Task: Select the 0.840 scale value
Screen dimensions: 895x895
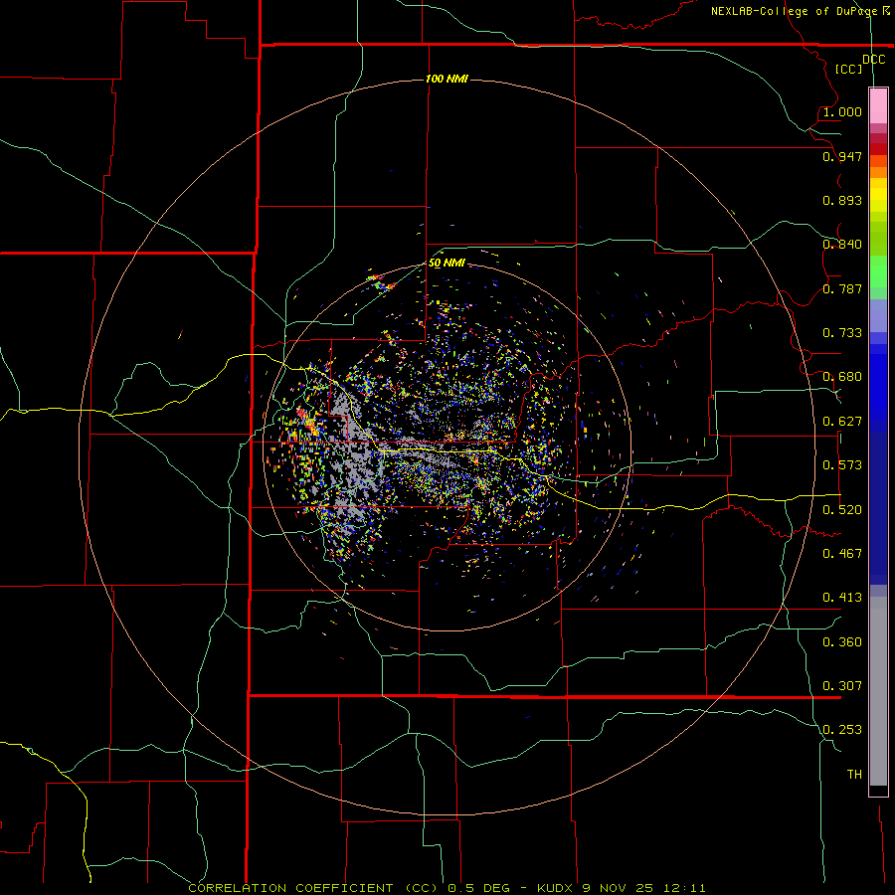Action: (842, 245)
